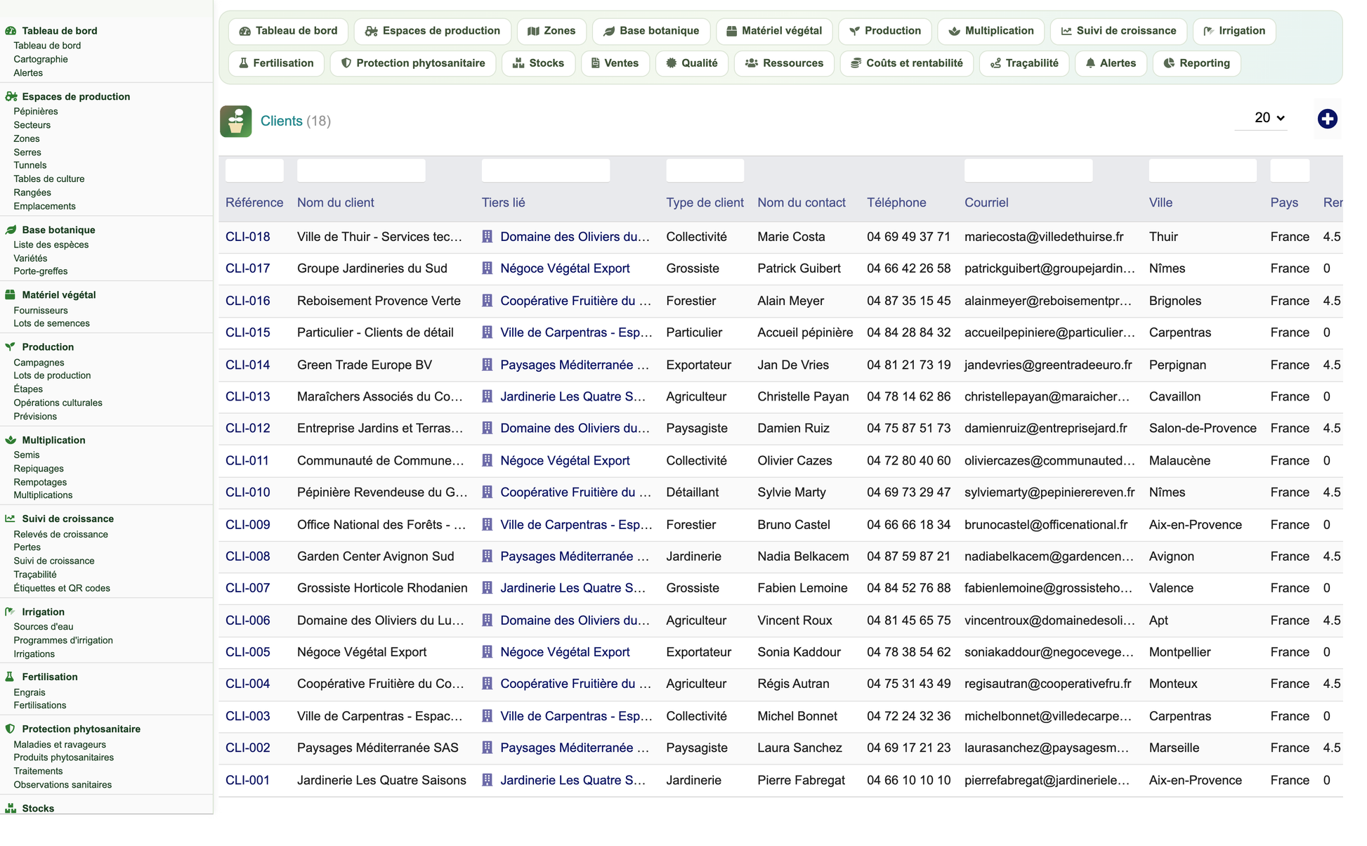Sort by the Téléphone column header
This screenshot has height=846, width=1367.
click(896, 202)
